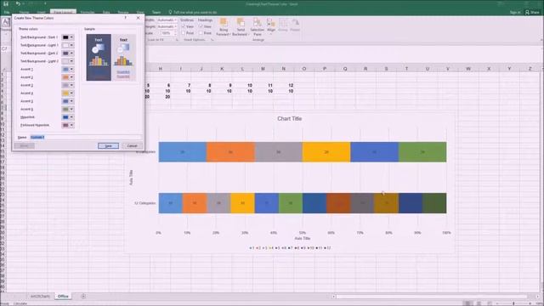This screenshot has height=306, width=544.
Task: Click the light sample preview thumbnail
Action: 123,57
